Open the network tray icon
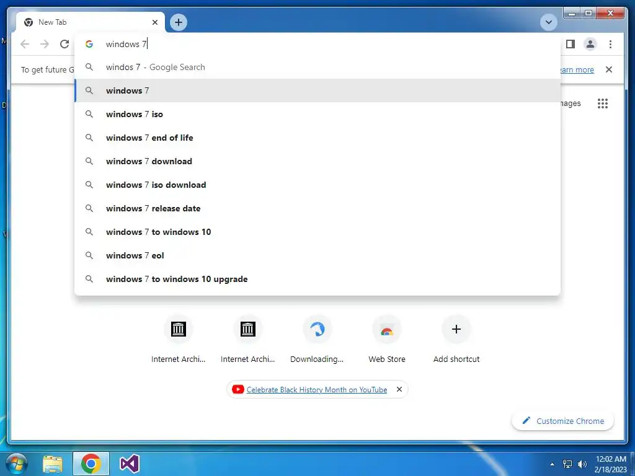The image size is (635, 476). coord(567,464)
